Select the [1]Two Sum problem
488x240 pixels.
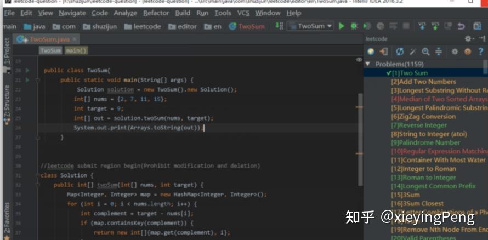point(425,73)
